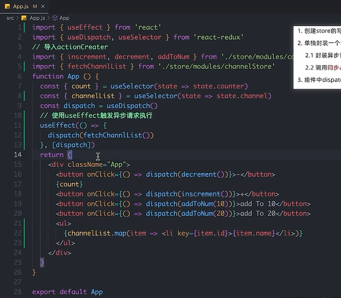Click 'state.counter' on line 7
The height and width of the screenshot is (298, 341).
pos(219,86)
